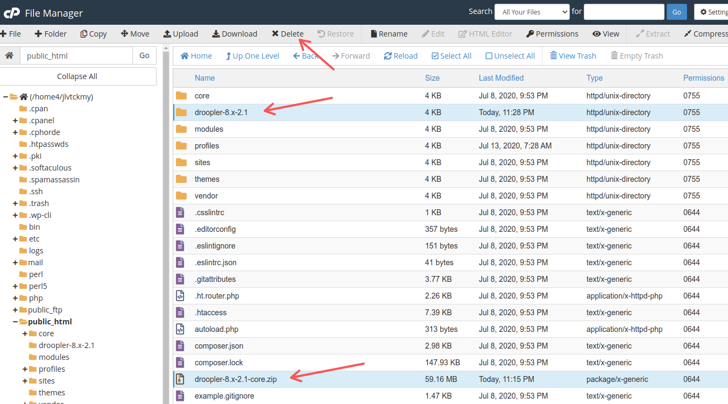Select the composer.json file name

point(219,346)
